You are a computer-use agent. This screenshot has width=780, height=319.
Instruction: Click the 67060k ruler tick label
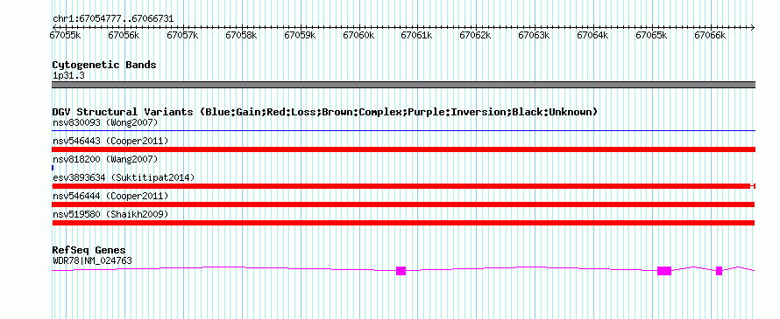click(358, 35)
